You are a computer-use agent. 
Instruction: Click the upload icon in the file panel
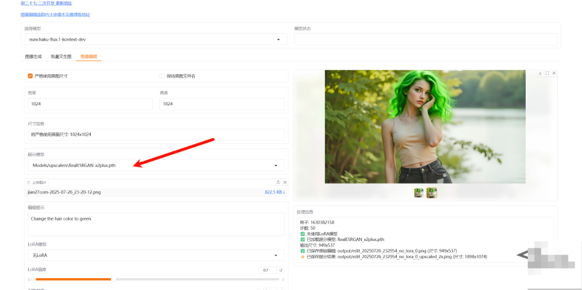278,182
